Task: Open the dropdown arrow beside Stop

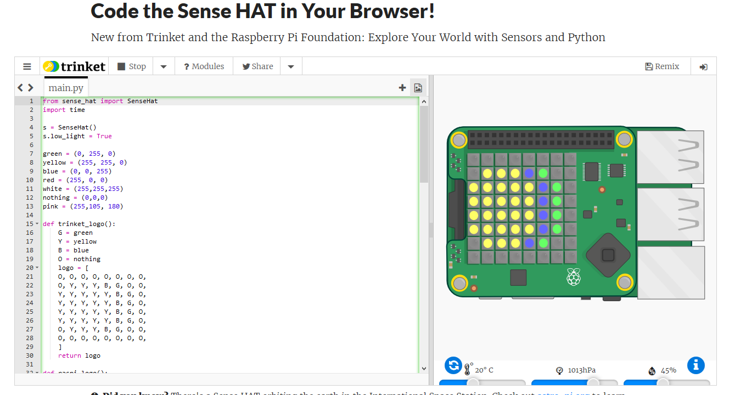Action: pos(164,66)
